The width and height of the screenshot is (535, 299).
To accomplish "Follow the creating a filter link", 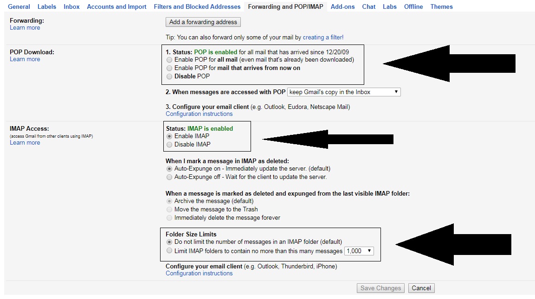I will tap(322, 37).
